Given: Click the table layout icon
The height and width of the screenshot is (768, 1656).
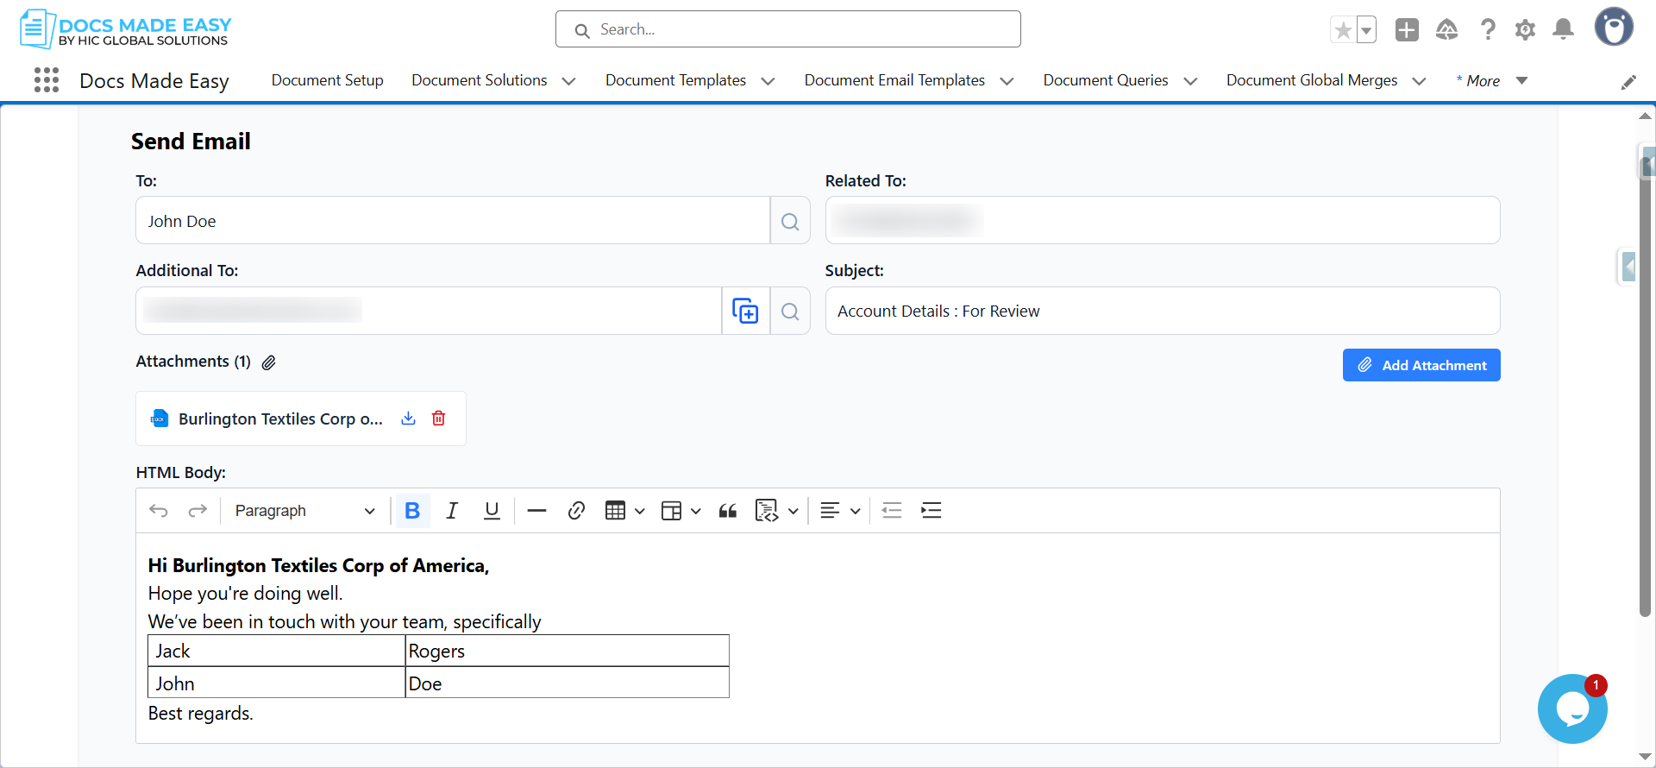Looking at the screenshot, I should click(x=671, y=511).
